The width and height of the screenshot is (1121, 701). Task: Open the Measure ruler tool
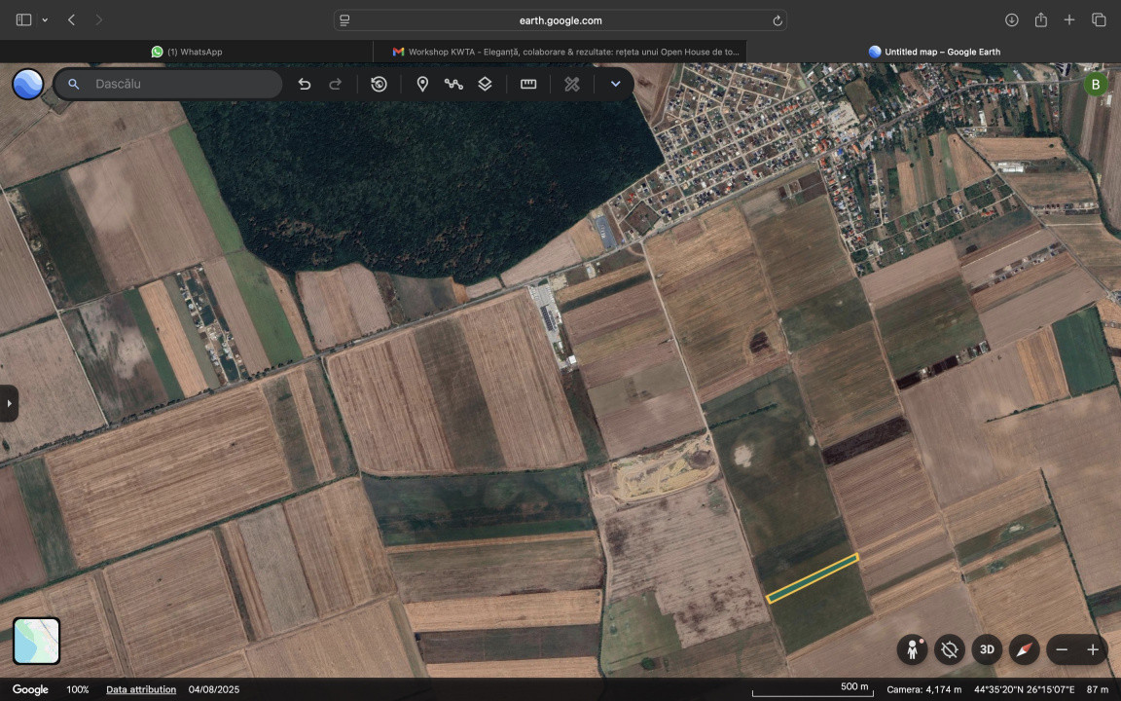click(528, 84)
